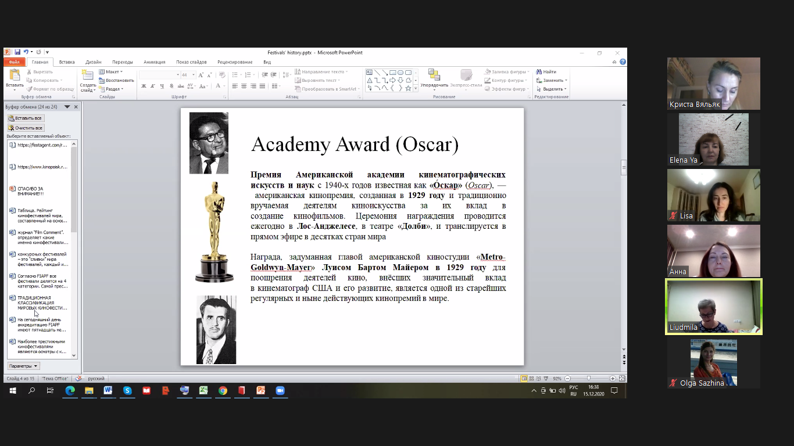Open PowerPoint help question mark
The width and height of the screenshot is (794, 446).
(x=623, y=62)
